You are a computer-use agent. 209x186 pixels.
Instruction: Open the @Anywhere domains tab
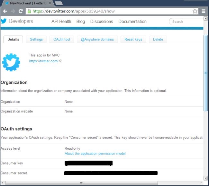click(97, 40)
